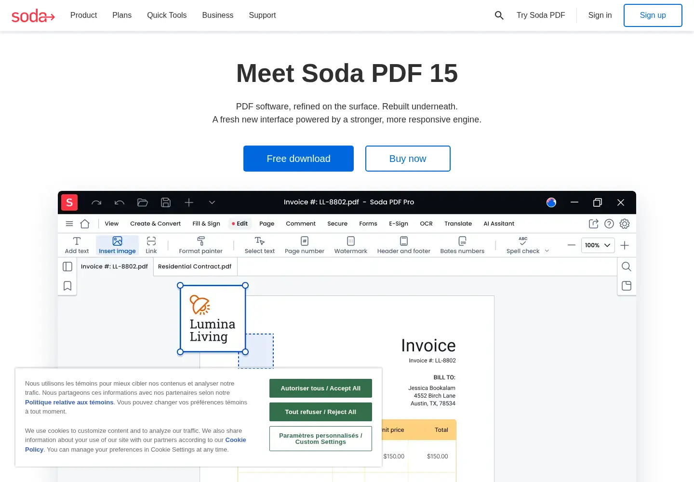Click the Soda logo in the header

pyautogui.click(x=33, y=16)
